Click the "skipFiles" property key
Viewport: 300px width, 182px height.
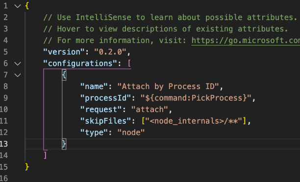point(105,121)
